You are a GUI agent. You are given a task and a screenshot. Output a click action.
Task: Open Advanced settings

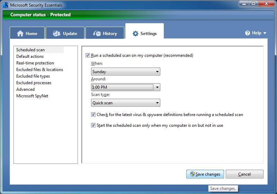tap(25, 89)
